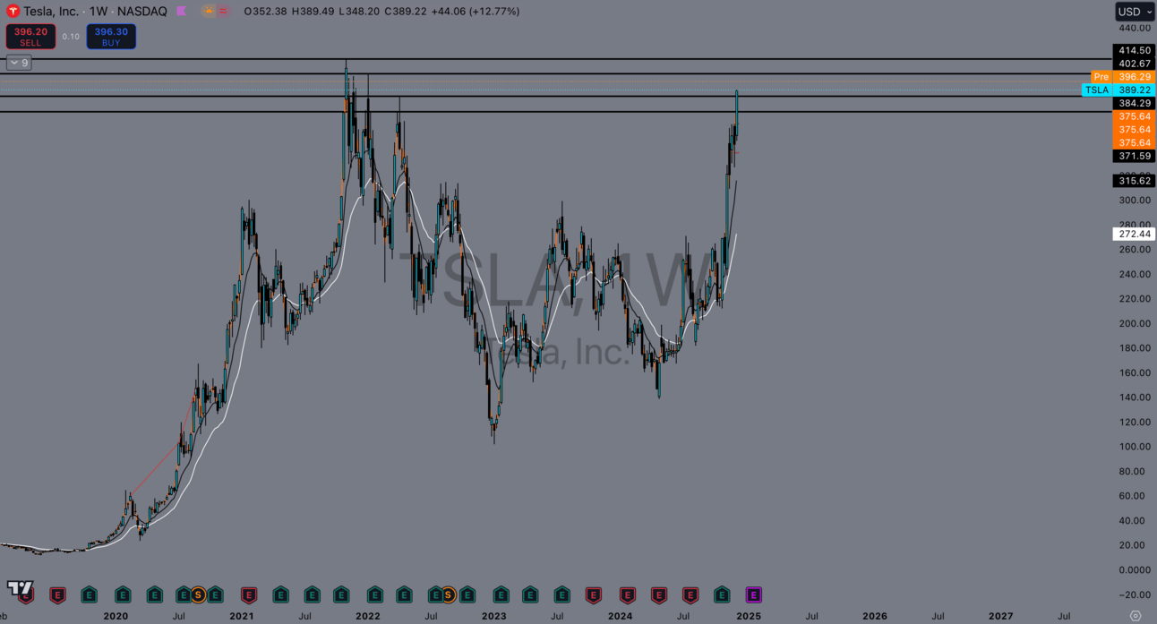
Task: Click the 315.62 moving average label
Action: click(1134, 181)
